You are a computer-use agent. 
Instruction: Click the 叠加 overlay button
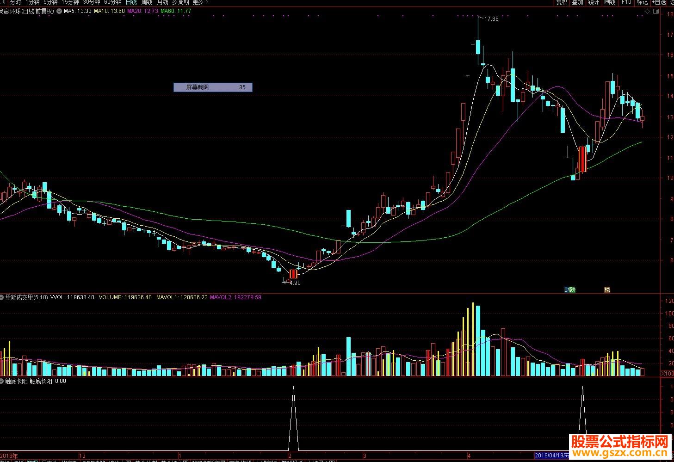(x=577, y=2)
